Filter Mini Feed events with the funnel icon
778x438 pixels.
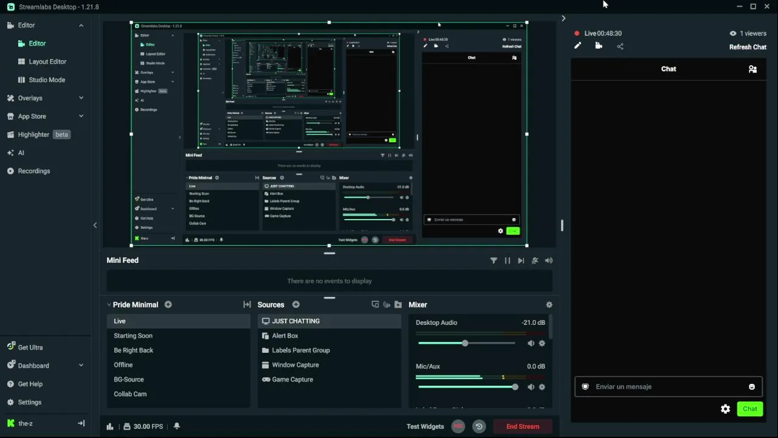pos(494,260)
